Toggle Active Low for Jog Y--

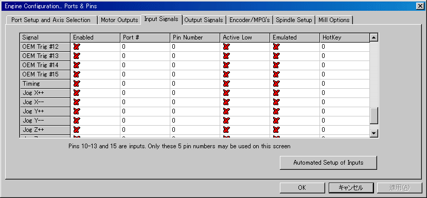click(x=226, y=121)
